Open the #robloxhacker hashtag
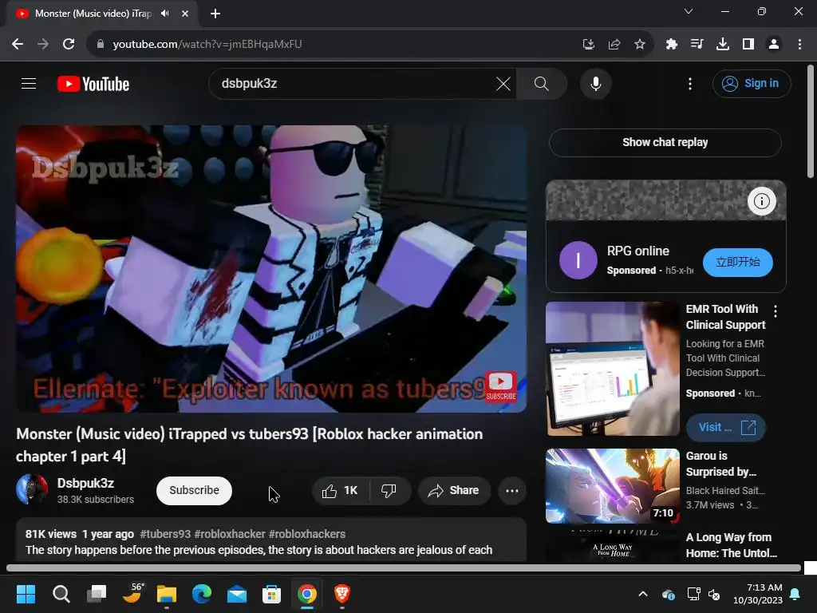The height and width of the screenshot is (613, 817). (230, 534)
